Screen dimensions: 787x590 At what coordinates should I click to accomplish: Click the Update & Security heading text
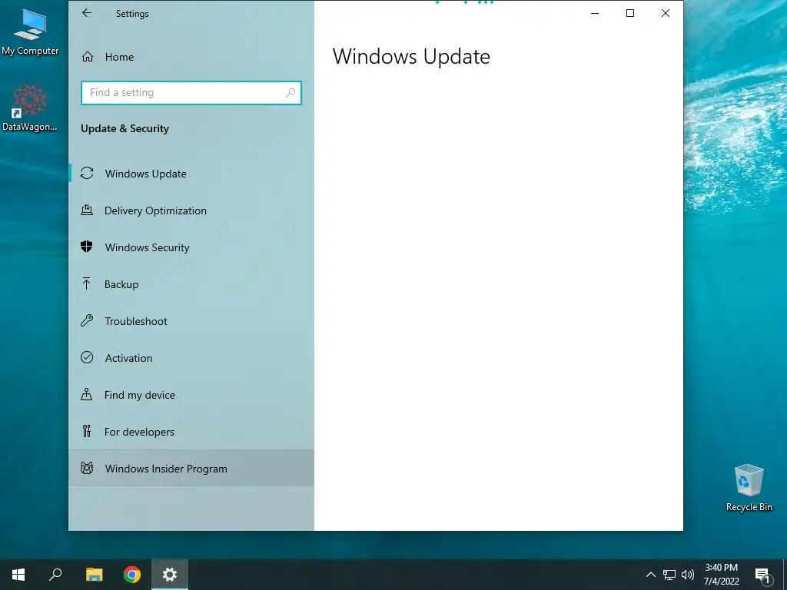point(125,128)
